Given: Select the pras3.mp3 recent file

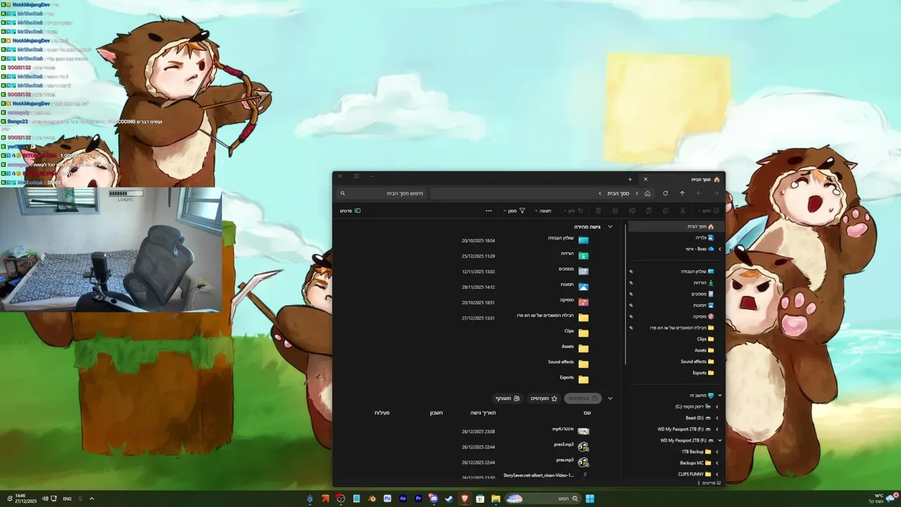Looking at the screenshot, I should point(571,446).
